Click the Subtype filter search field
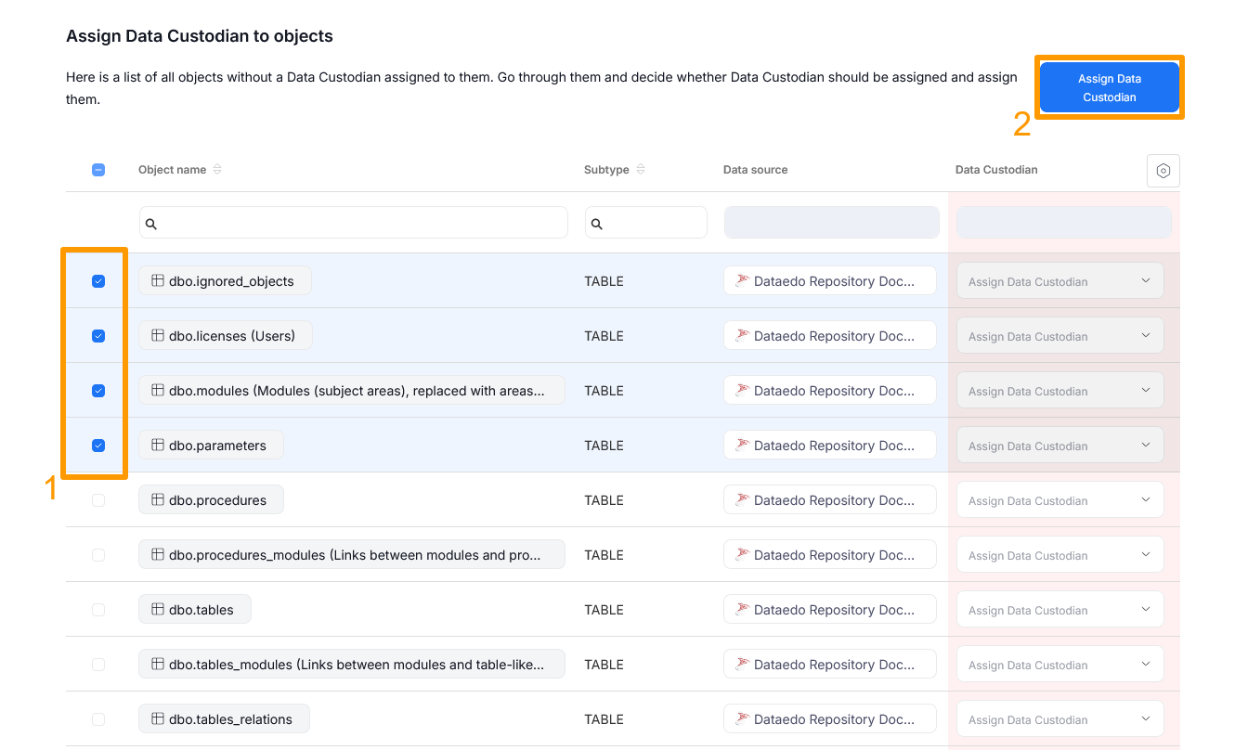The height and width of the screenshot is (750, 1235). tap(654, 223)
